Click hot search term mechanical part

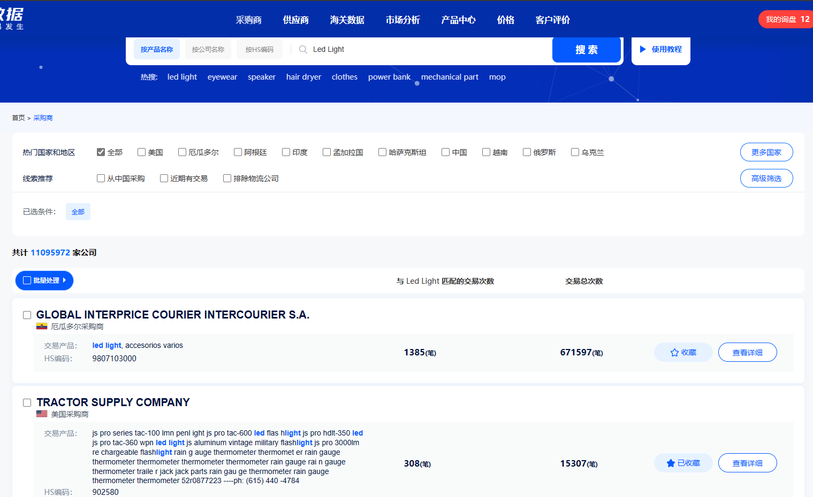click(x=450, y=77)
